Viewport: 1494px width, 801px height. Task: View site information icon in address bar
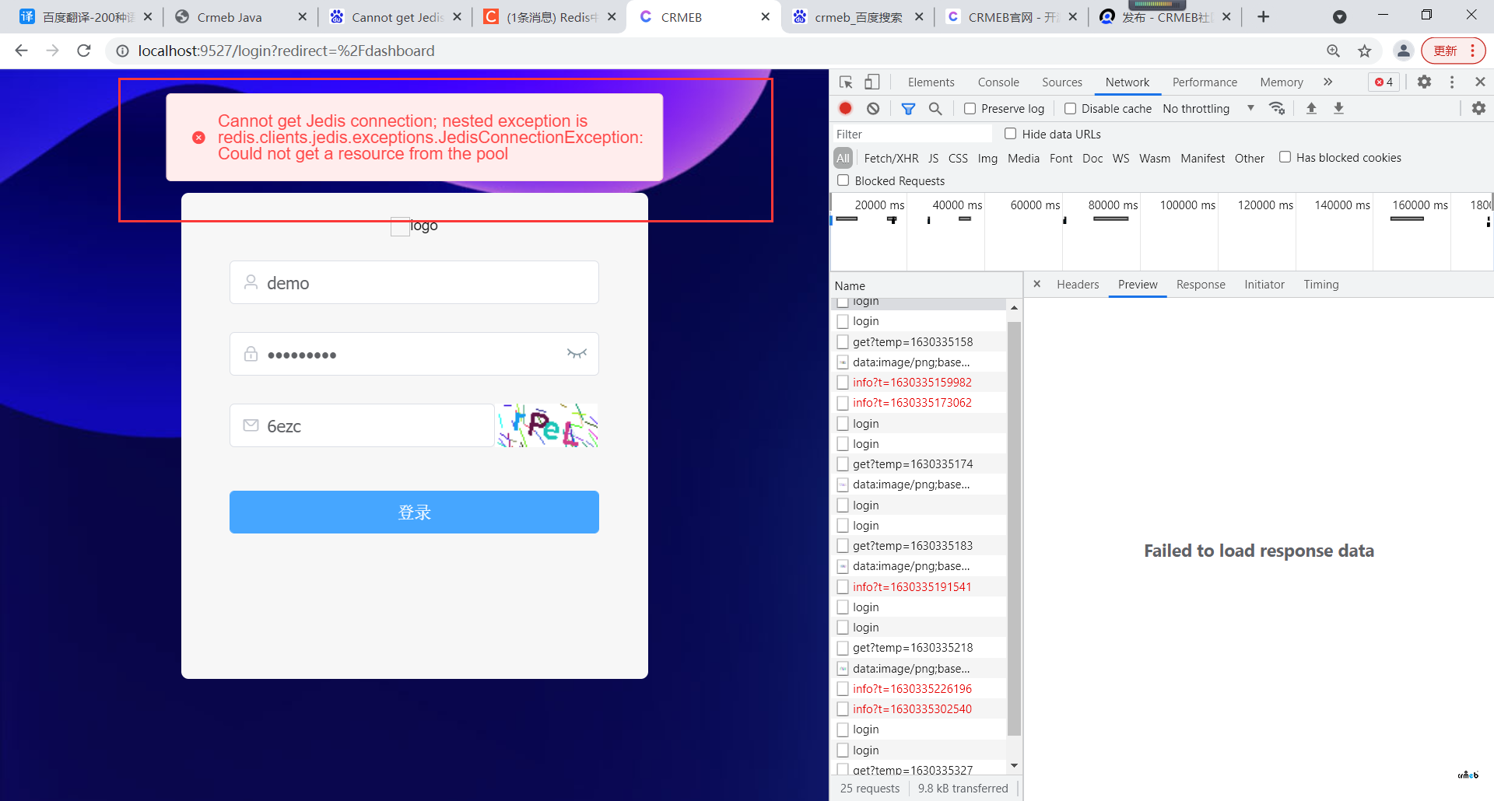click(x=122, y=51)
